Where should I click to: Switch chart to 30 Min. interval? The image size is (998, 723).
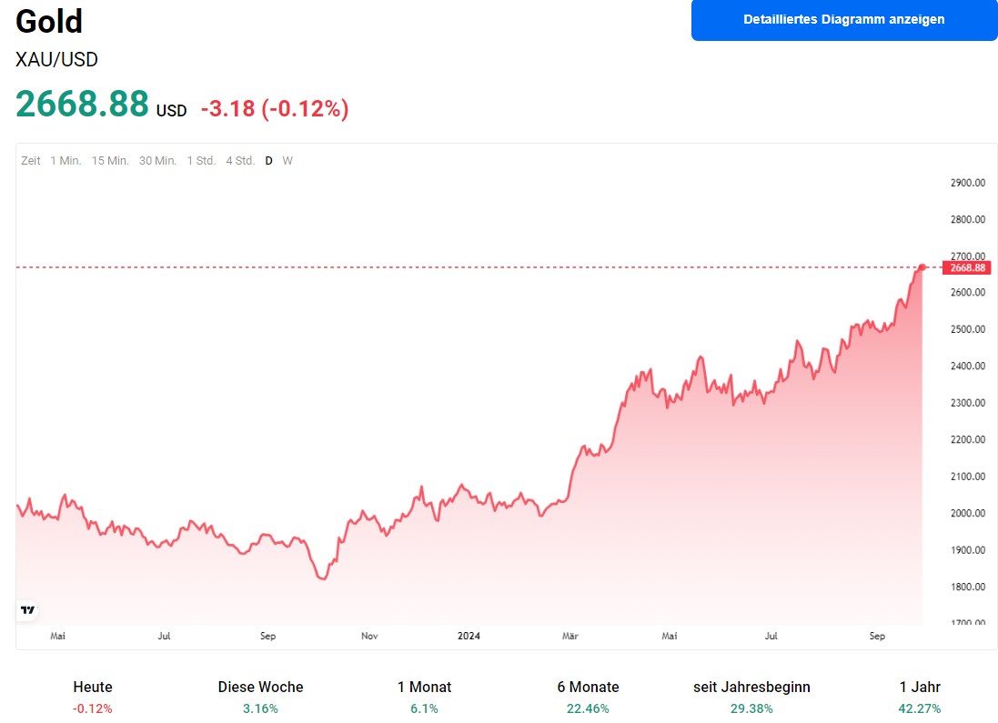point(157,161)
